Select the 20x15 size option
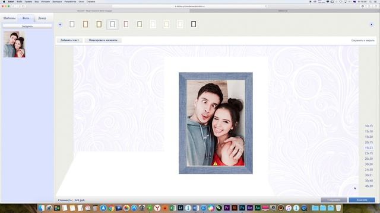380x213 pixels. pyautogui.click(x=369, y=142)
